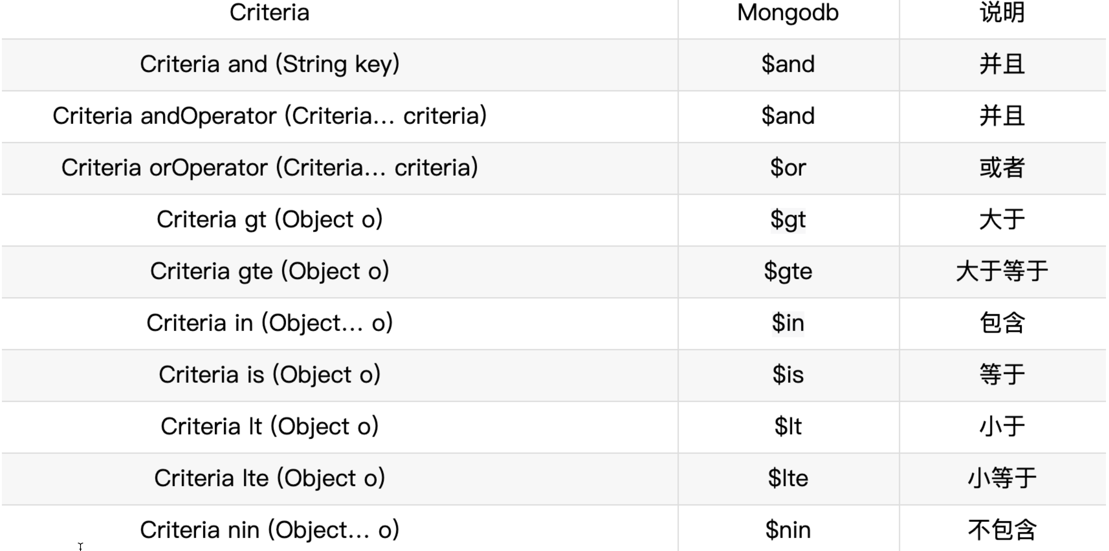The image size is (1109, 551).
Task: Click the 说明 column header
Action: point(1002,13)
